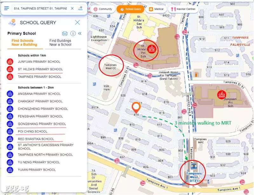Enable the Medical map filter
254x195 pixels.
[156, 9]
